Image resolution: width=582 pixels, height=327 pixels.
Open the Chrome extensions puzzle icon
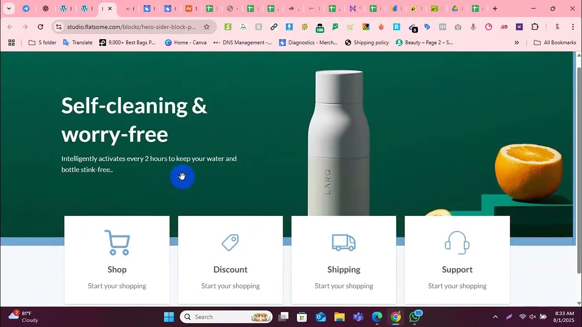click(x=535, y=27)
